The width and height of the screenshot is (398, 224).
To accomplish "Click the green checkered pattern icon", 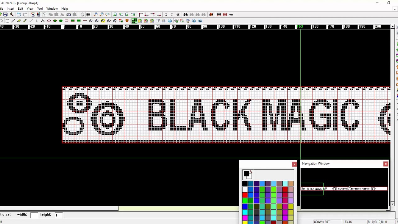I will click(x=134, y=21).
